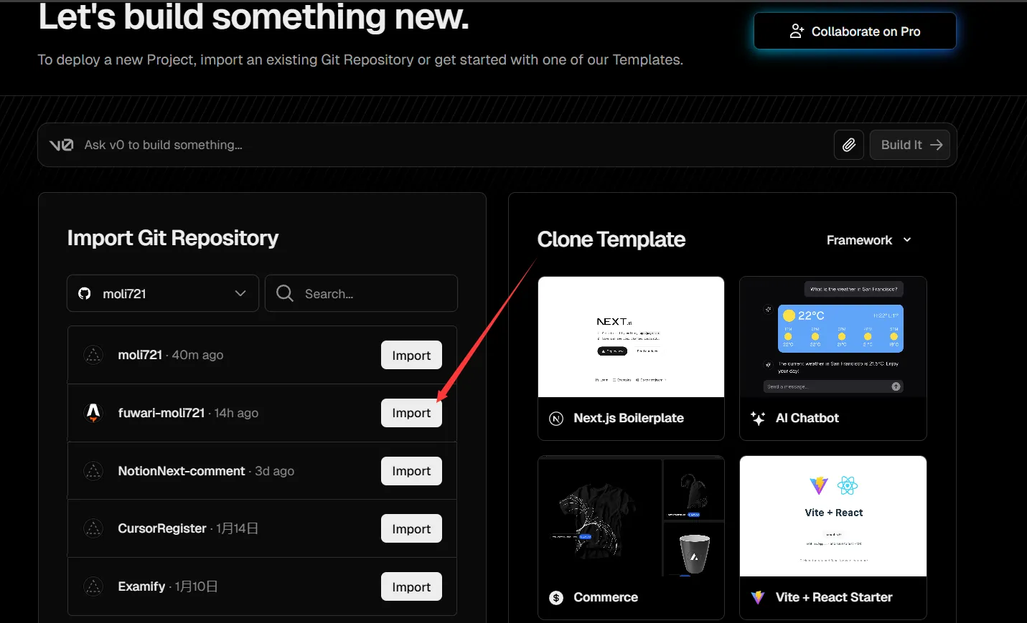The width and height of the screenshot is (1027, 623).
Task: Click the Next.js logo icon
Action: point(556,419)
